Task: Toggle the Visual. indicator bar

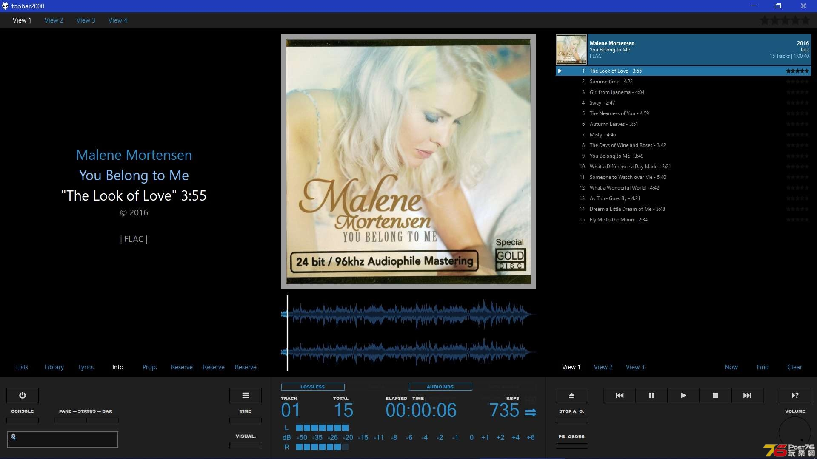Action: click(x=246, y=445)
